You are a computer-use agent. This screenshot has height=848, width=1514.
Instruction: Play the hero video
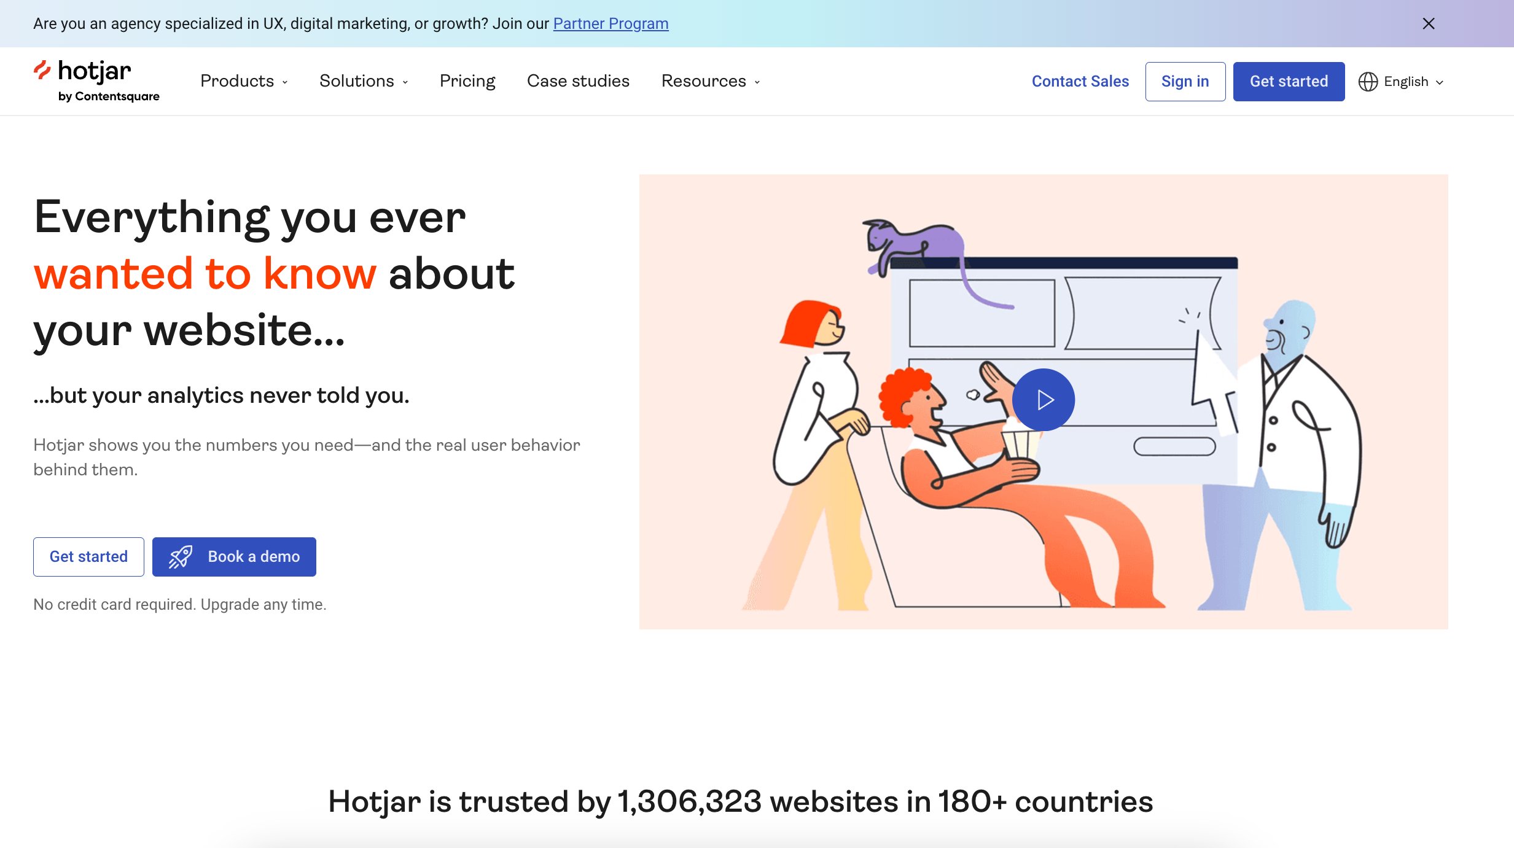click(1043, 400)
